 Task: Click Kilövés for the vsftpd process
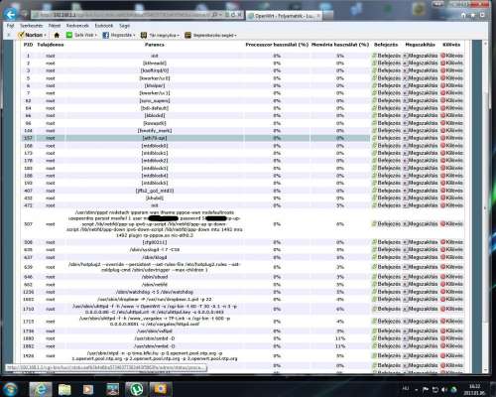[x=451, y=331]
